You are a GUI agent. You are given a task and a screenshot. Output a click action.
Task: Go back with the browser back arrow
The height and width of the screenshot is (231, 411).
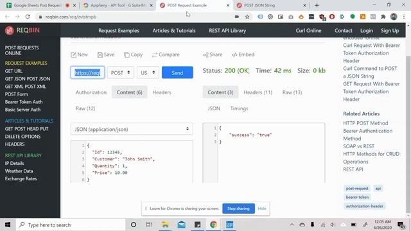point(7,17)
